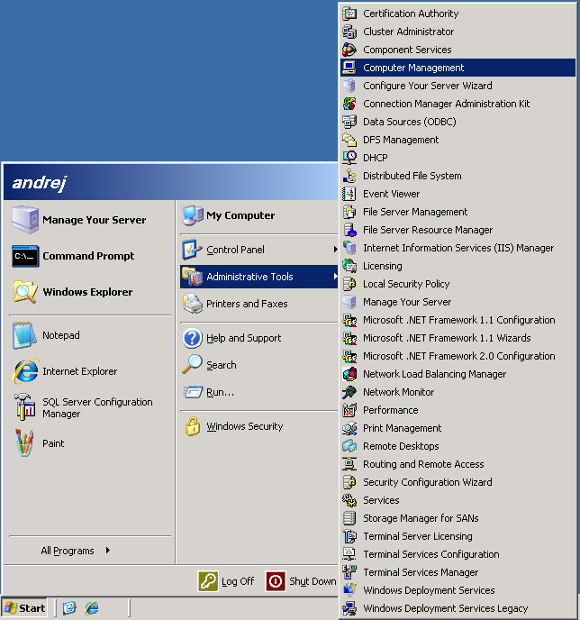580x620 pixels.
Task: Click the Network Monitor icon
Action: 349,392
